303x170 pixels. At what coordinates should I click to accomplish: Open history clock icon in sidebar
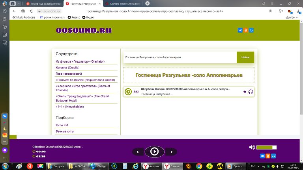point(5,11)
